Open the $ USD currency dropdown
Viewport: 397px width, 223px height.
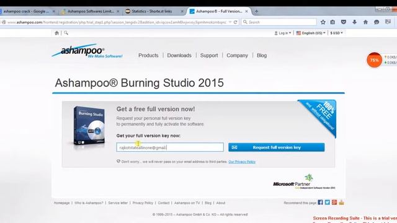[336, 33]
